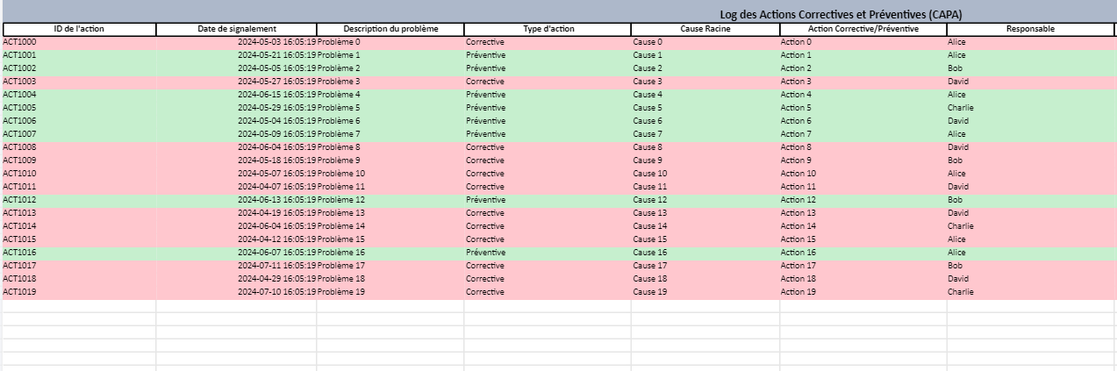Select the date 2024-04-07 16:05:19
This screenshot has width=1117, height=371.
[276, 187]
